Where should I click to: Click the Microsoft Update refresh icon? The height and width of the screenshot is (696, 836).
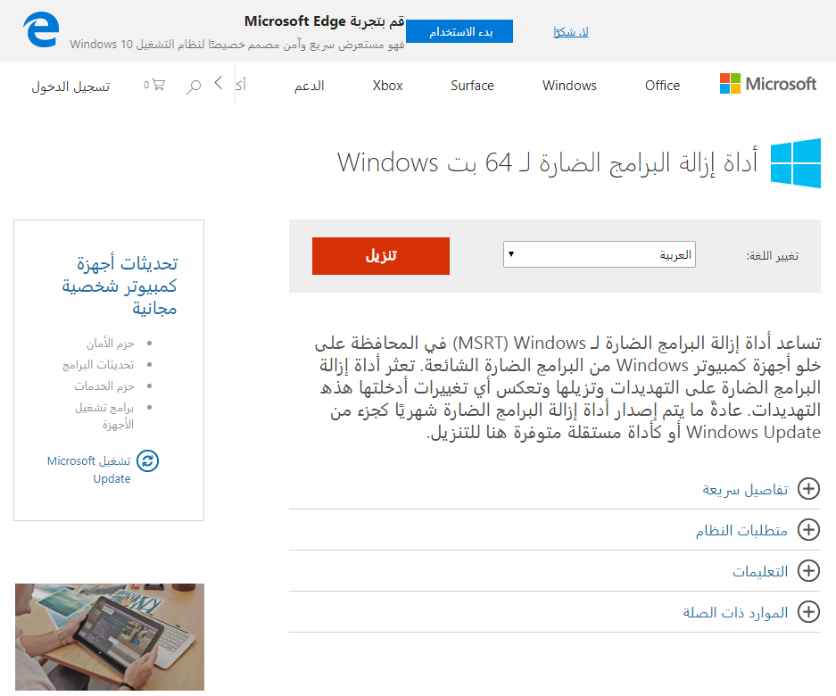coord(148,461)
